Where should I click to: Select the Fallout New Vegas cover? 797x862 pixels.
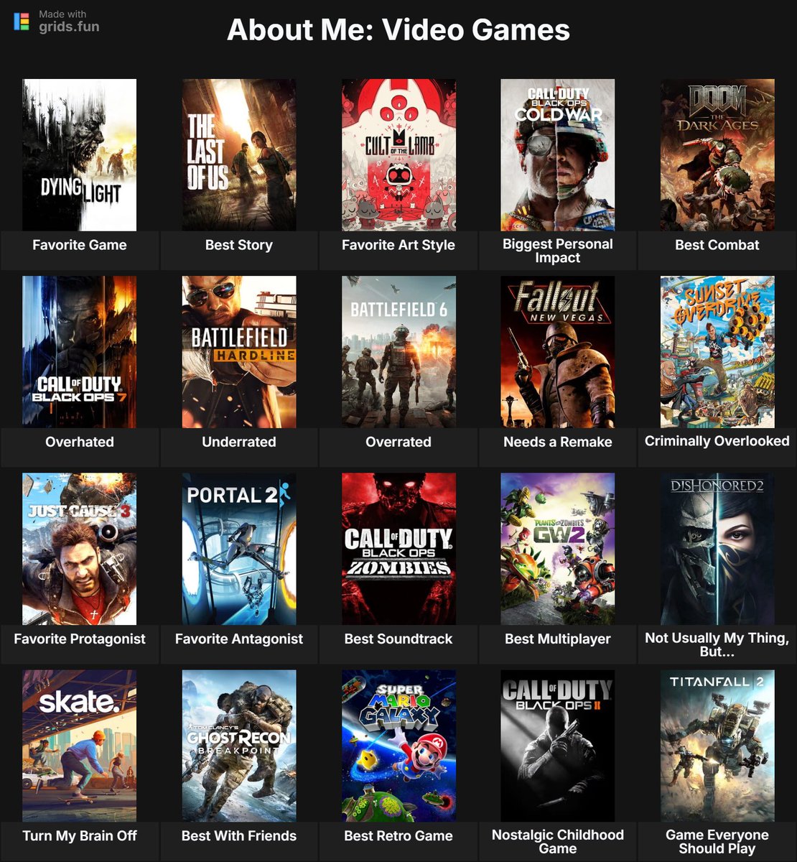558,352
